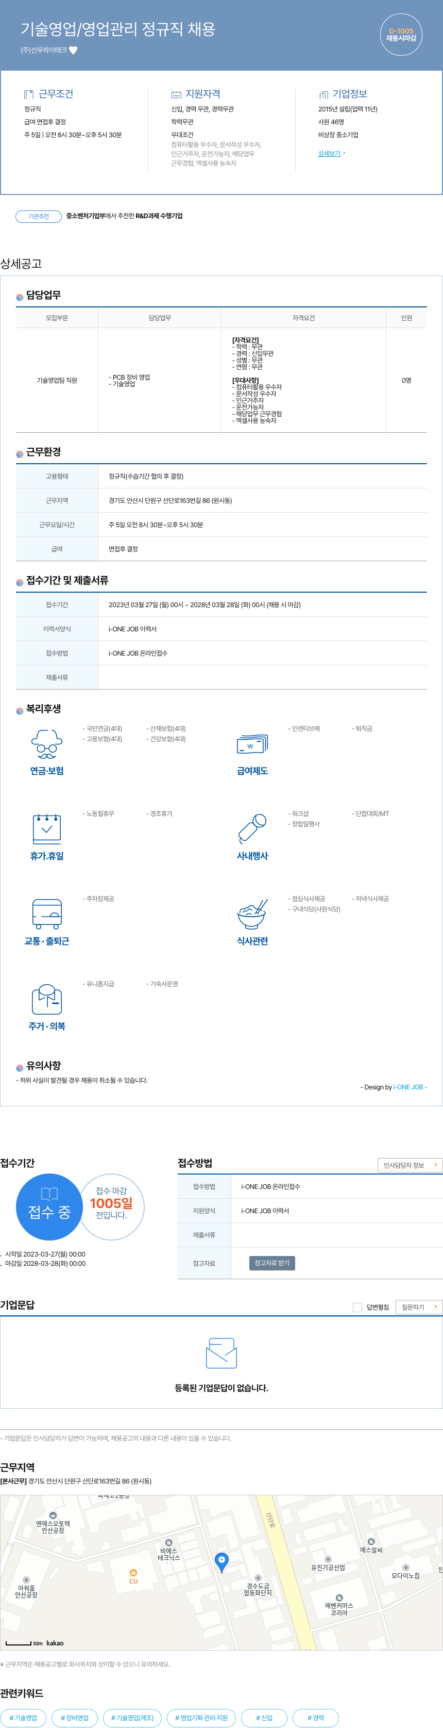Click the D-1005 채용시마감 deadline badge

click(401, 35)
